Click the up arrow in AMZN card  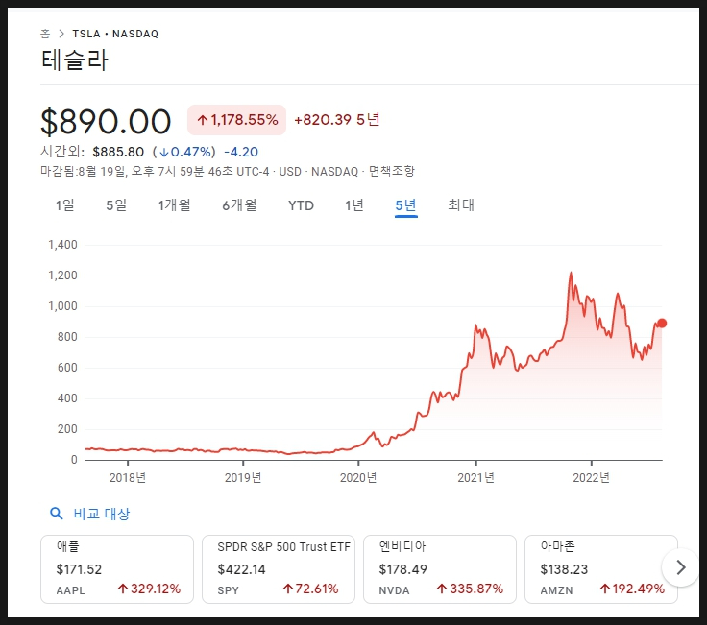click(604, 589)
